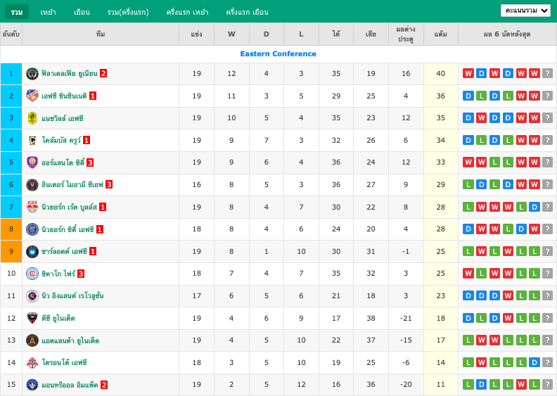
Task: Click the Columbus Crew team logo
Action: tap(32, 140)
